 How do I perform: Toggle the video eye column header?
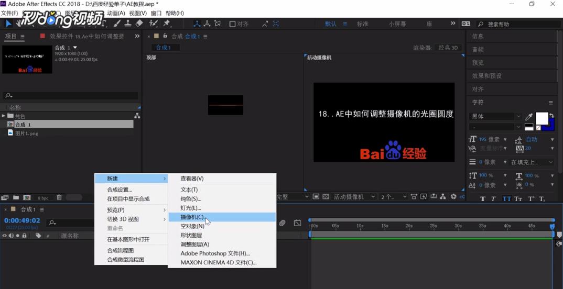tap(5, 236)
